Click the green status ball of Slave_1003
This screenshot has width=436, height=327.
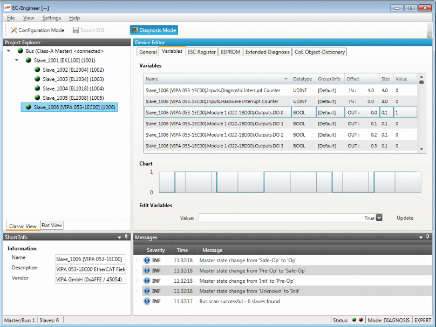[x=37, y=79]
